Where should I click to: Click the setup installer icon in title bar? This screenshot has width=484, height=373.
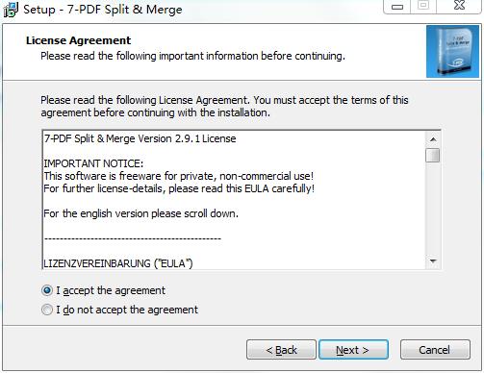coord(11,10)
